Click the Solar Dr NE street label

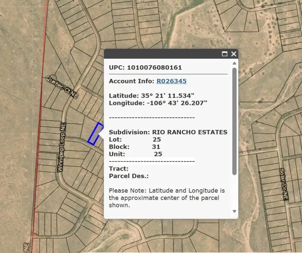283,184
